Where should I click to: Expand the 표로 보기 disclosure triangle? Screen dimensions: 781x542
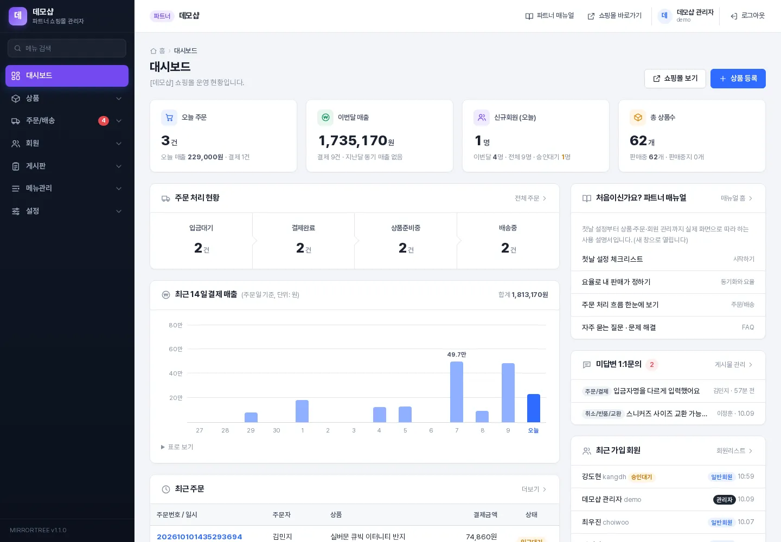point(163,447)
